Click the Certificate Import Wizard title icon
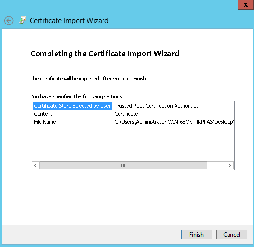The height and width of the screenshot is (247, 254). (x=23, y=20)
